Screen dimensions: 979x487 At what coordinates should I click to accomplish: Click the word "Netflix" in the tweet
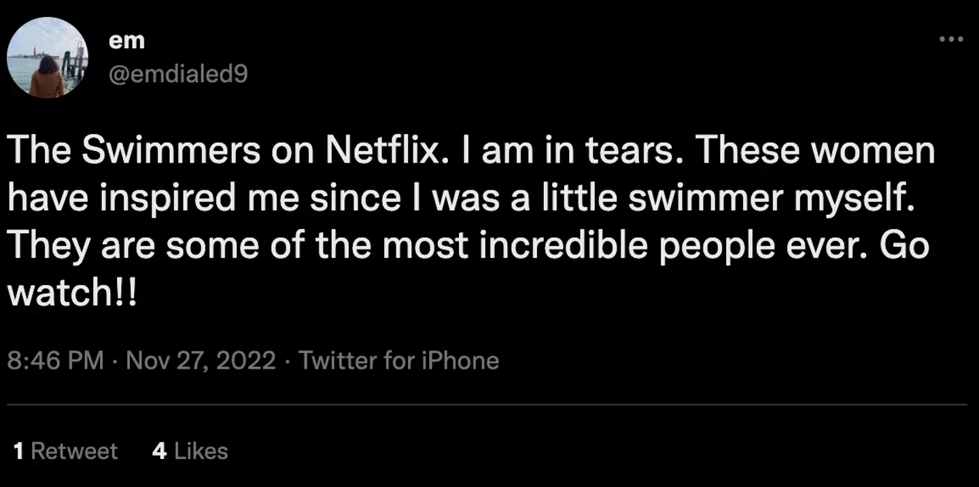coord(382,151)
